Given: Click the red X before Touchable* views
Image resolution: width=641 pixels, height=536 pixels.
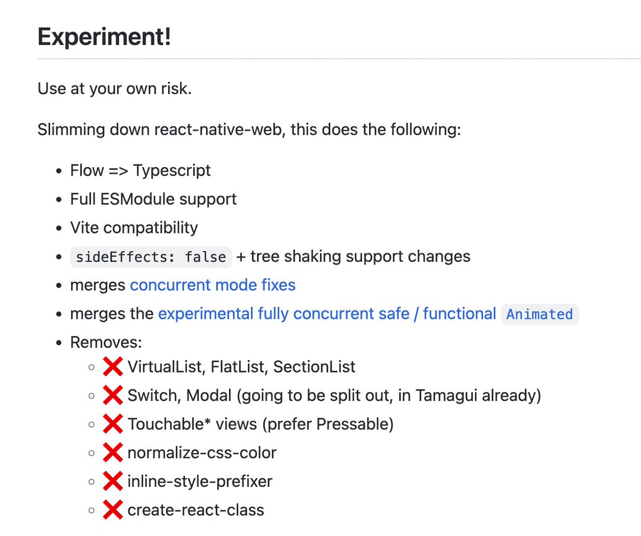Looking at the screenshot, I should [x=113, y=424].
